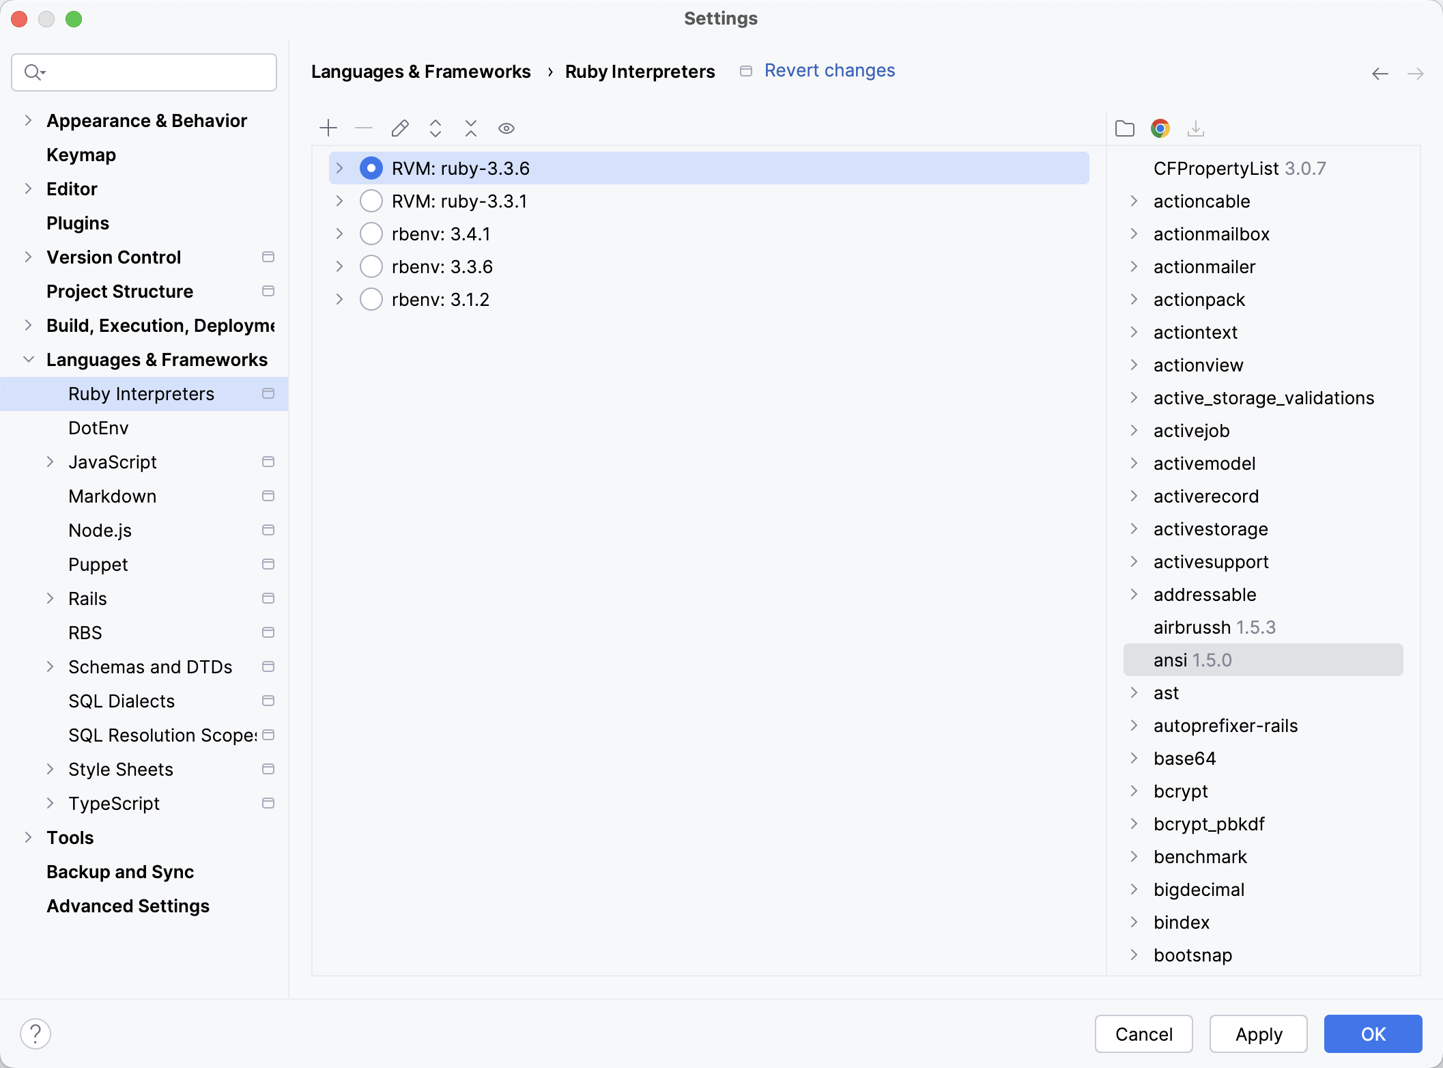
Task: Expand all interpreter entries via toolbar icon
Action: click(x=435, y=128)
